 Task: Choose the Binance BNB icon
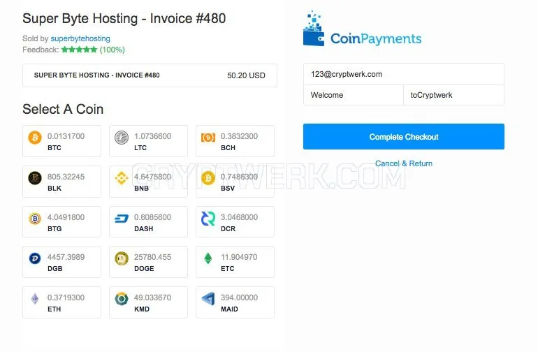(122, 177)
